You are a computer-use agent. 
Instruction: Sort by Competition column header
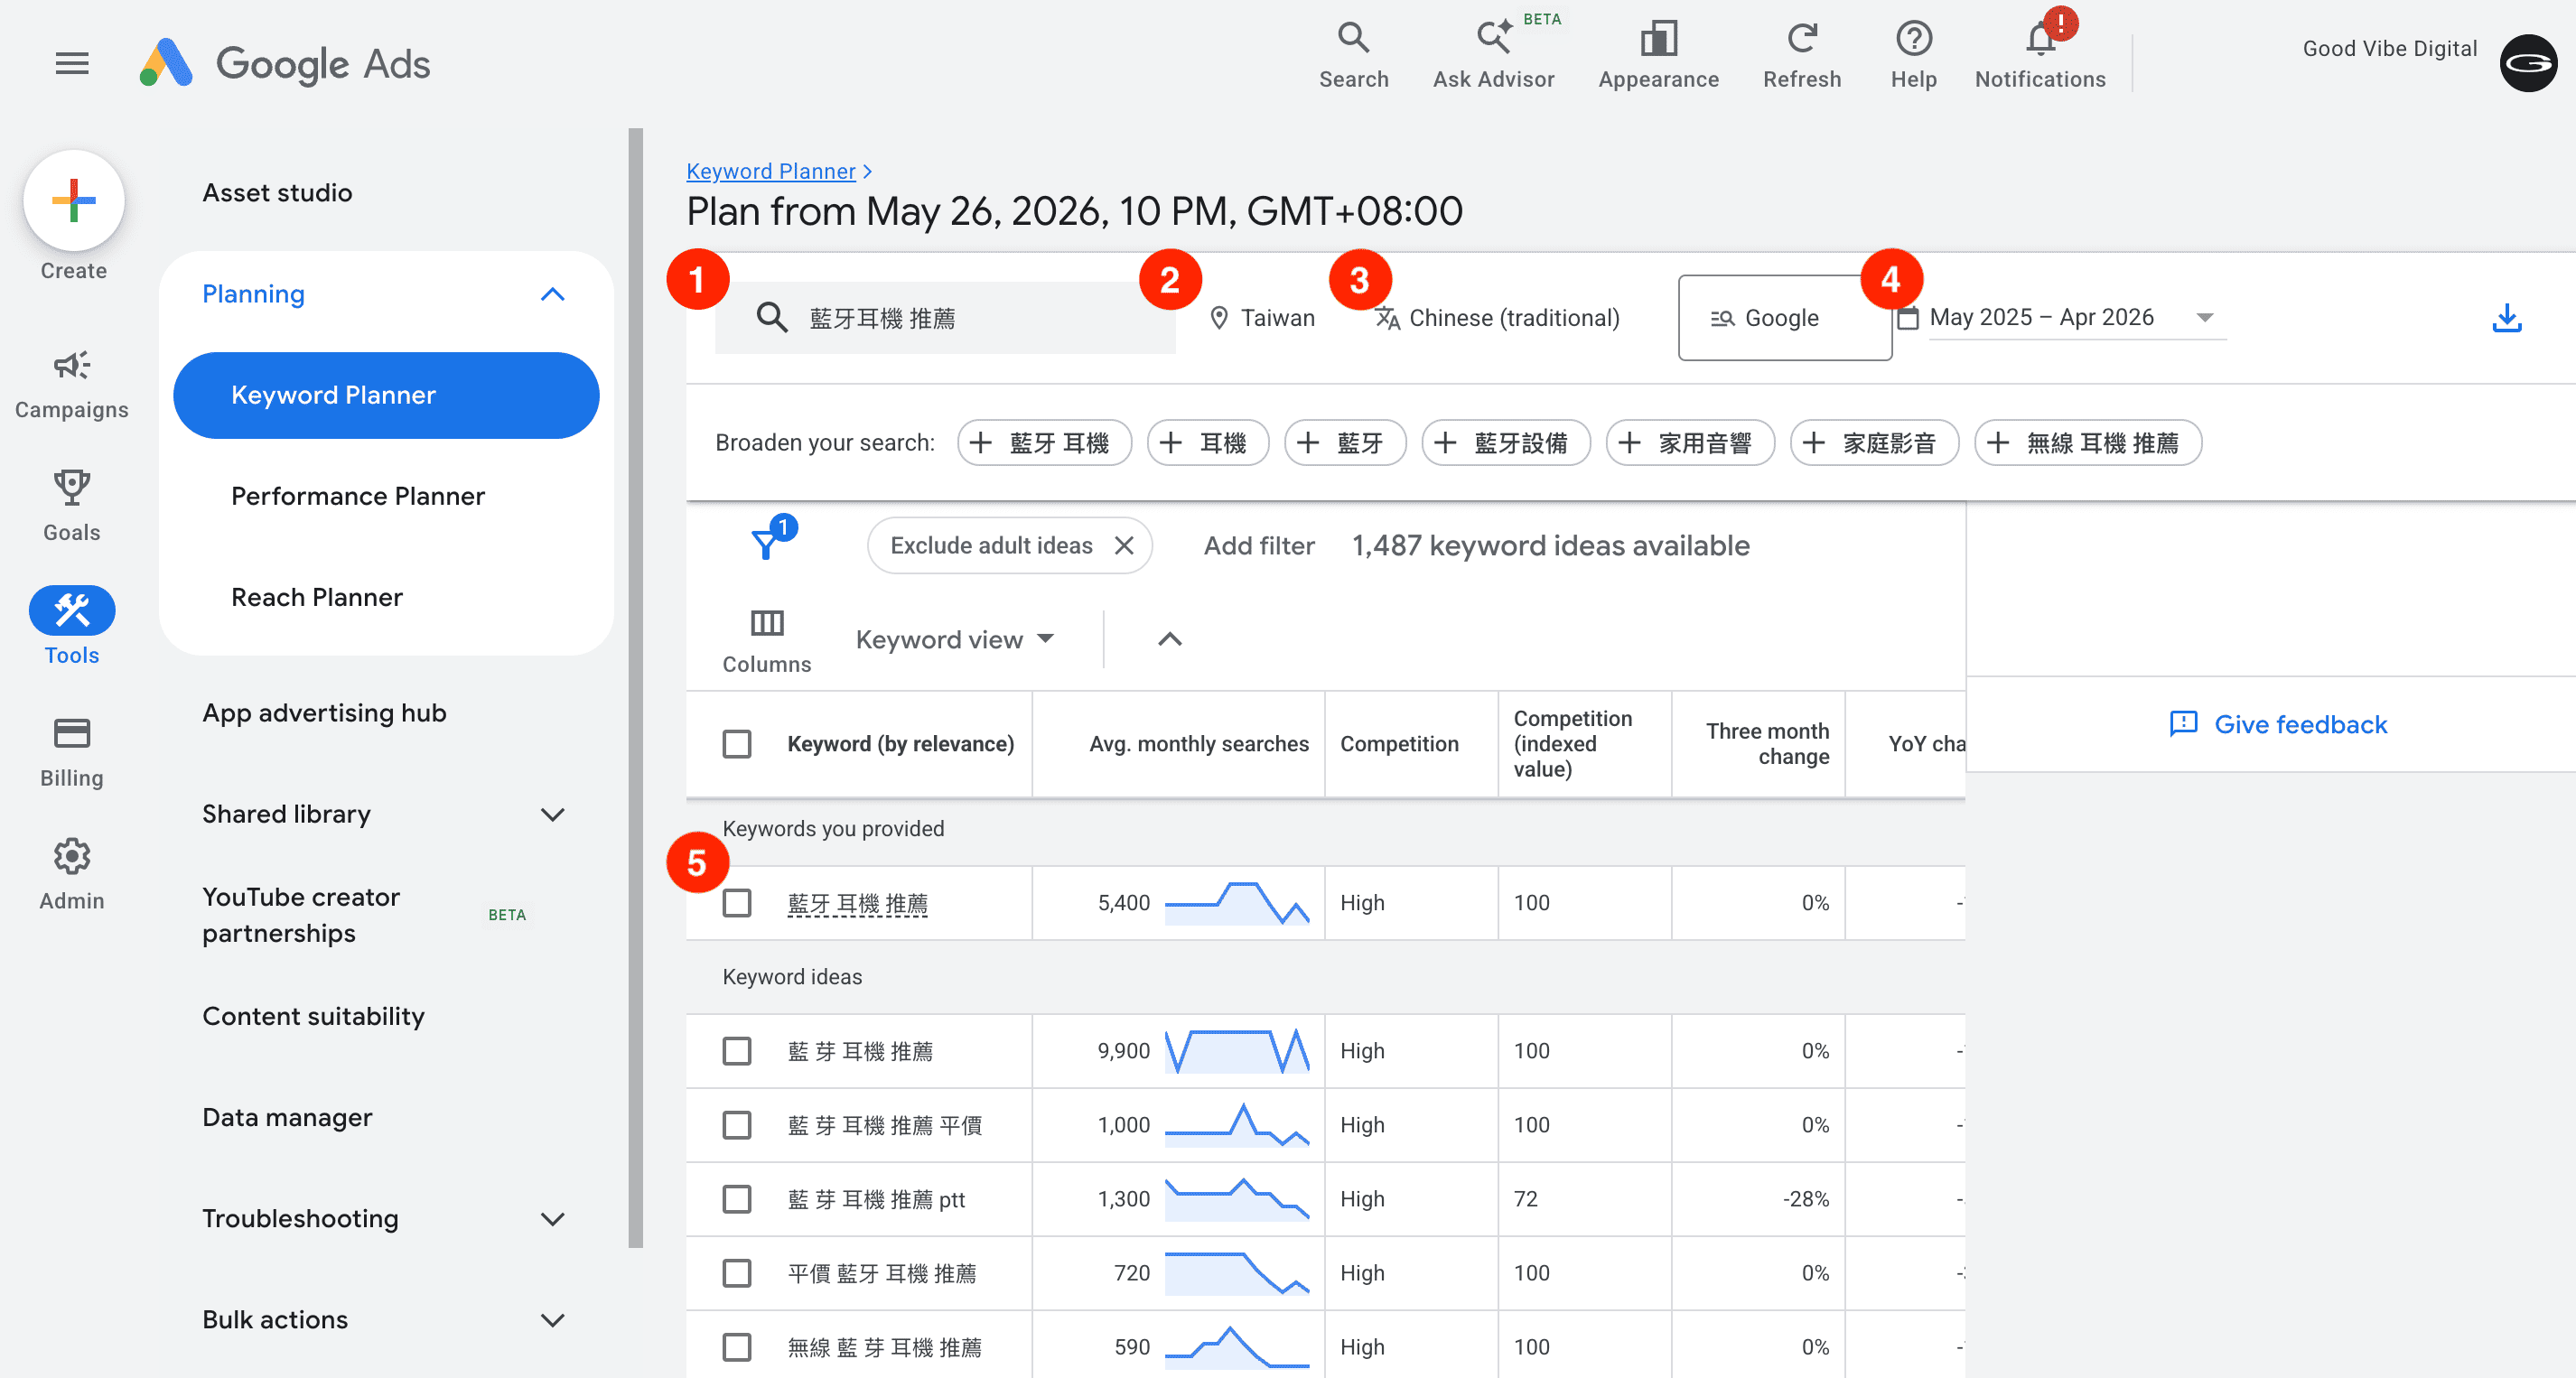click(x=1399, y=744)
